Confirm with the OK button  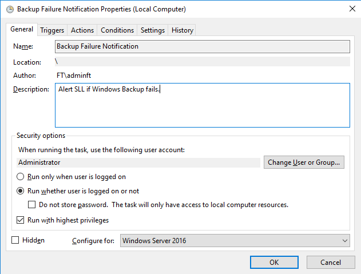(x=274, y=262)
